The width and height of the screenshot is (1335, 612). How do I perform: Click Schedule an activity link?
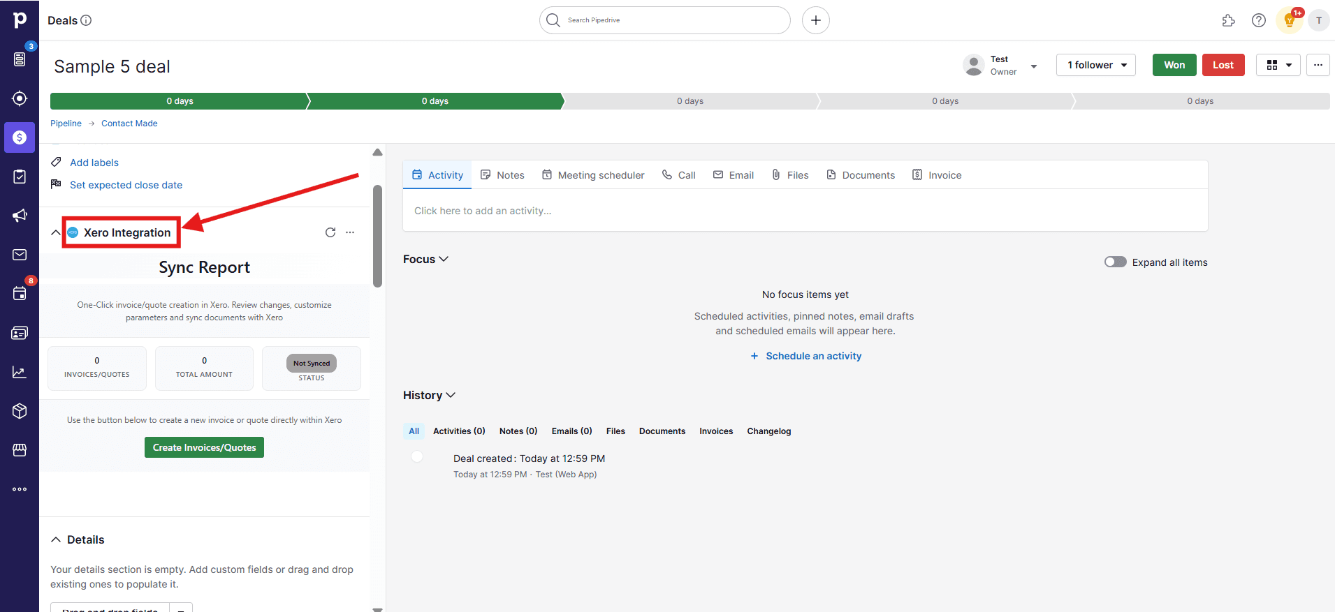point(806,356)
